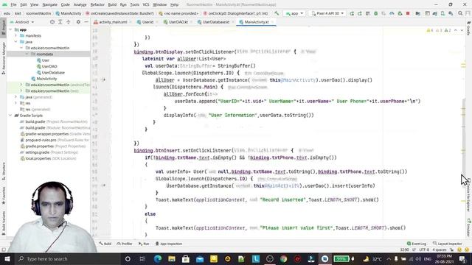Collapse the Gradle Scripts node
Viewport: 472px width, 265px height.
click(10, 116)
